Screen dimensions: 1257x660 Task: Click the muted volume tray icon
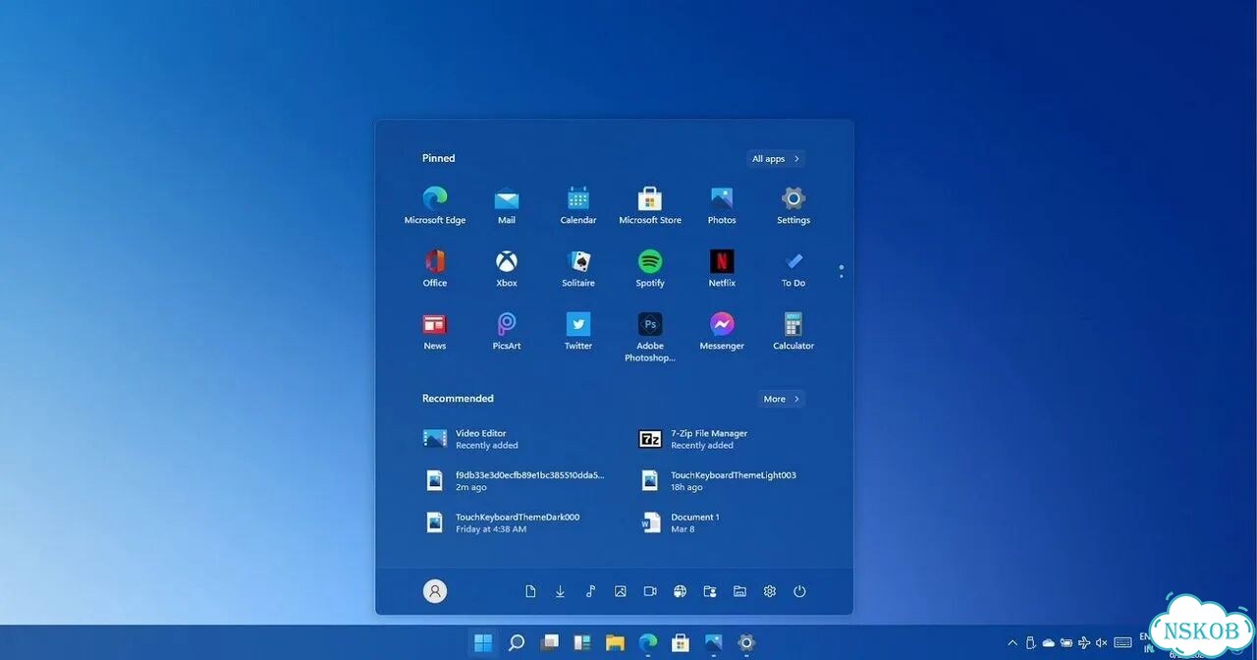(x=1102, y=643)
